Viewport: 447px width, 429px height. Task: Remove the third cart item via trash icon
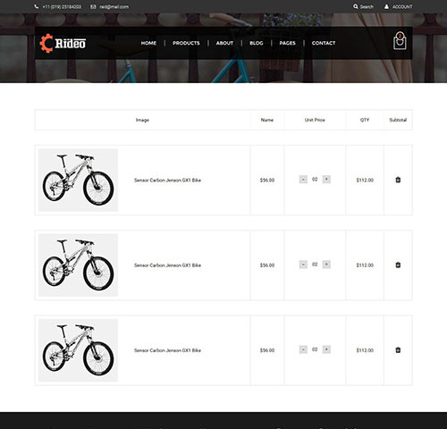pos(398,350)
